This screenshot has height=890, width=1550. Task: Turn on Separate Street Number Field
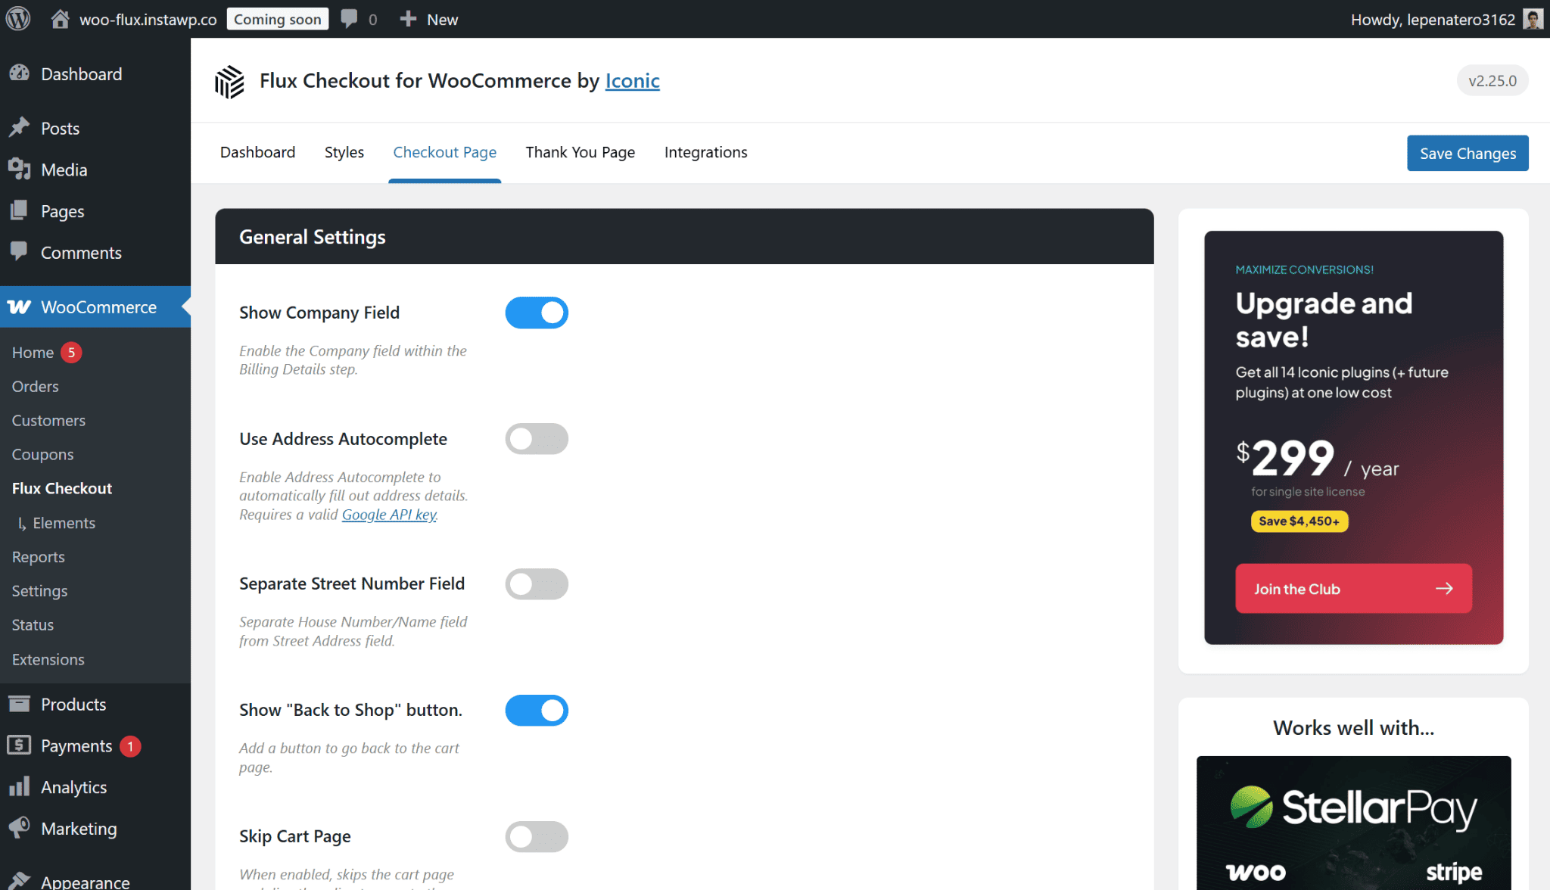tap(537, 583)
